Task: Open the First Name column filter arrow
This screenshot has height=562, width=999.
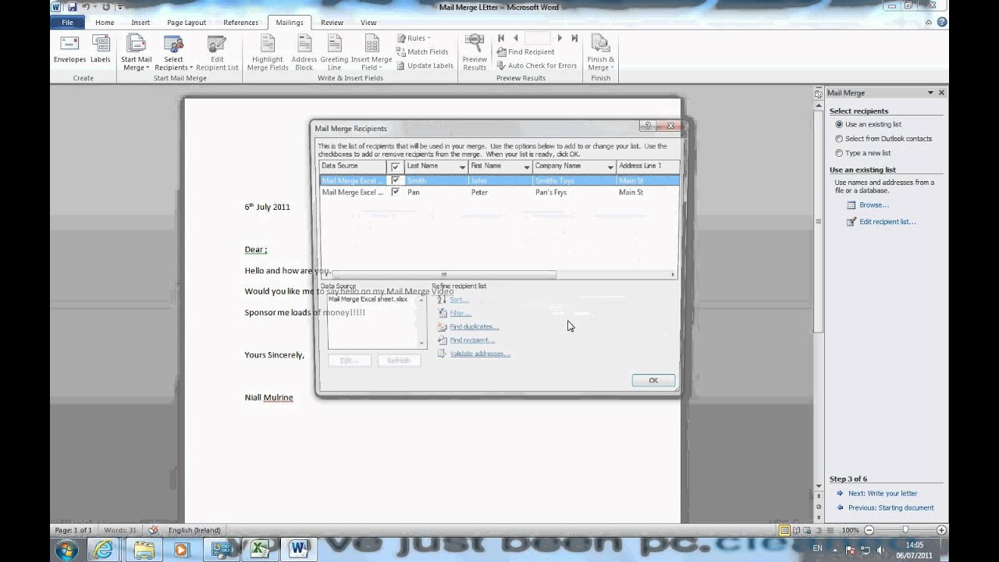Action: click(x=527, y=166)
